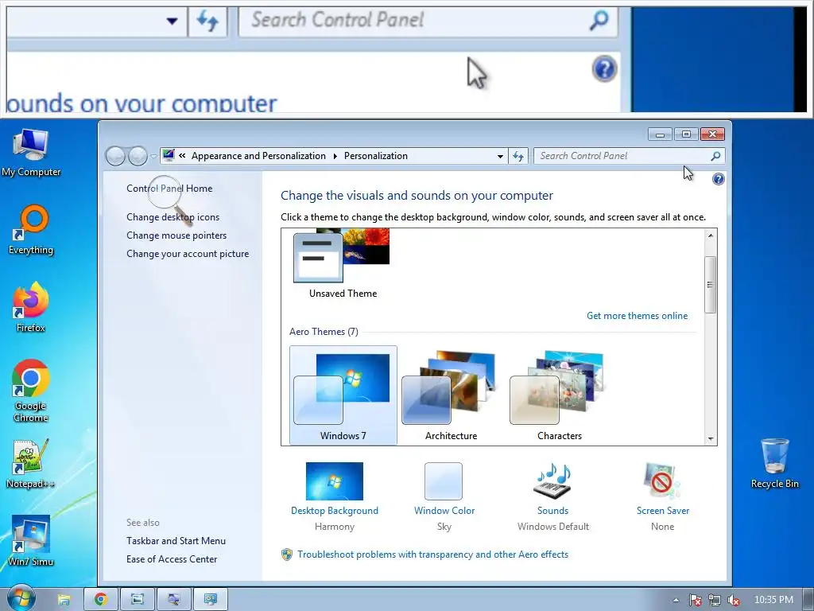Click the Help question mark icon
This screenshot has width=814, height=611.
click(718, 179)
